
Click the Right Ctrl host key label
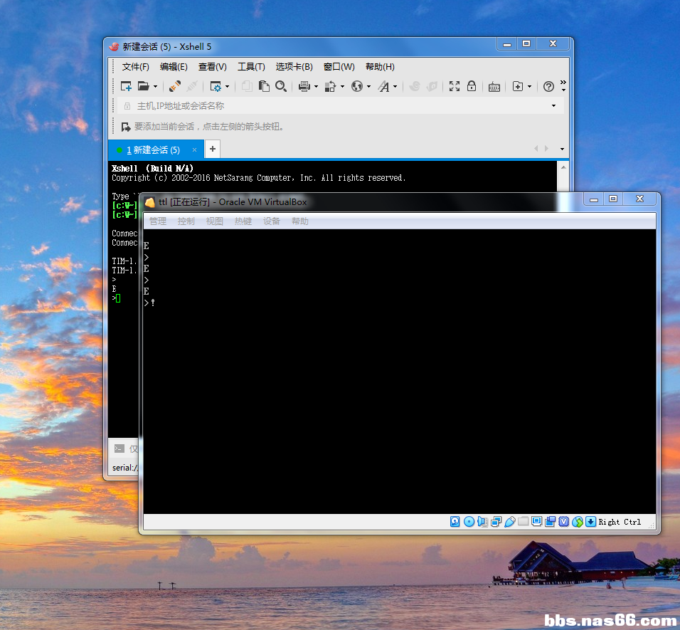pyautogui.click(x=620, y=522)
